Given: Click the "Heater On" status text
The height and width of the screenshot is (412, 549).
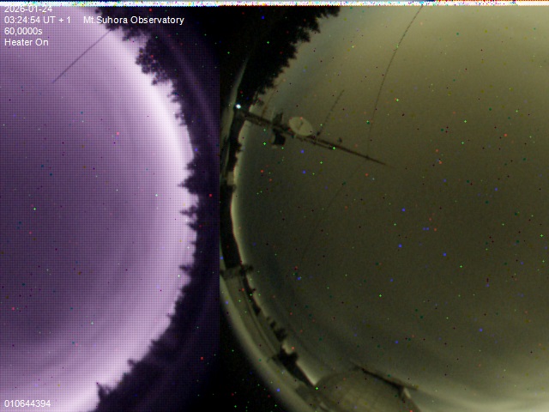Looking at the screenshot, I should tap(27, 42).
